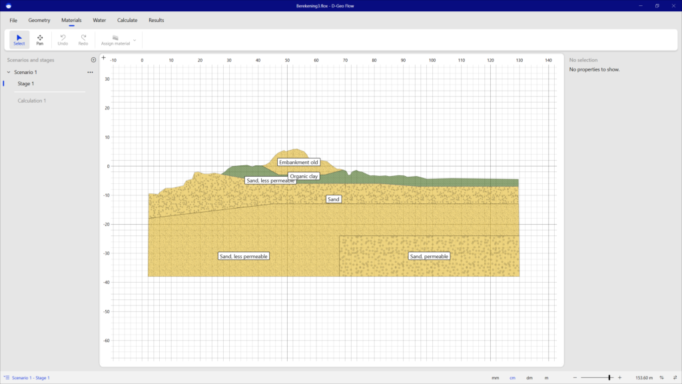Open Scenario 1 more options menu

pos(90,72)
